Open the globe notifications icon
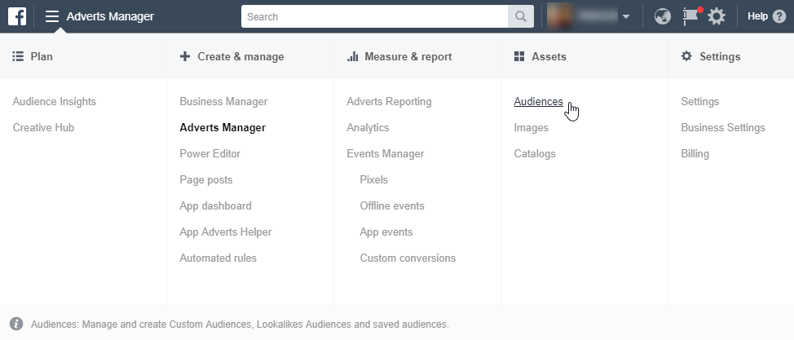This screenshot has height=340, width=794. [663, 16]
